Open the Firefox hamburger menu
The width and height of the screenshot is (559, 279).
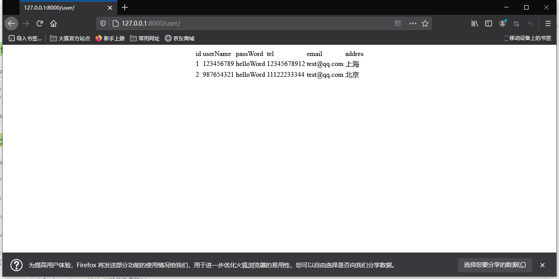(x=548, y=23)
